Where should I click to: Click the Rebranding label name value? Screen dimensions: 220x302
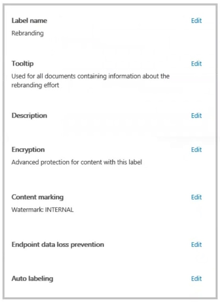pyautogui.click(x=27, y=34)
